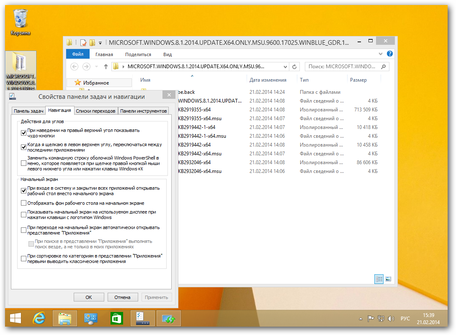Click Explorer Forward navigation arrow
The image size is (456, 335).
coord(86,67)
